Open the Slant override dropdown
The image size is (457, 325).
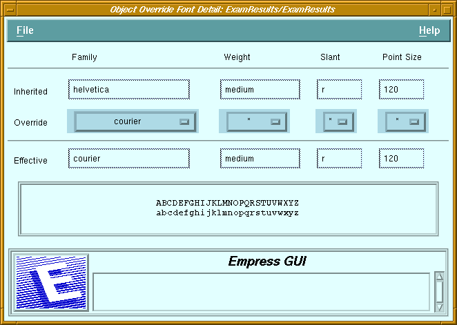click(x=338, y=121)
